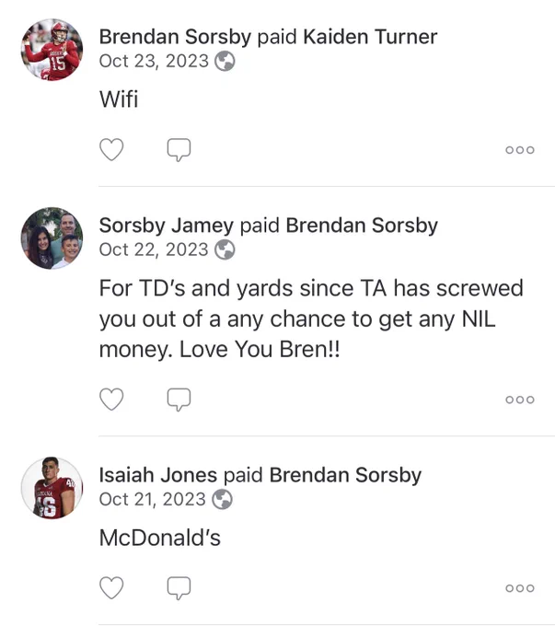Open the "For TD's and yards" payment note
This screenshot has height=626, width=555.
click(x=311, y=319)
